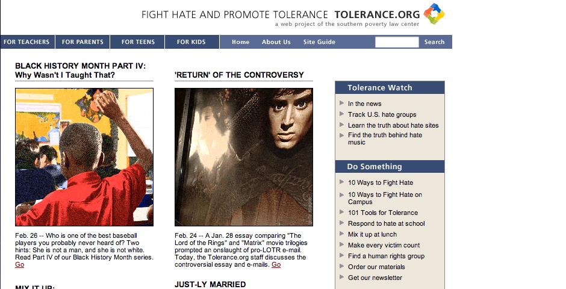Screen dimensions: 566x289
Task: Open the For Kids tab
Action: click(192, 42)
